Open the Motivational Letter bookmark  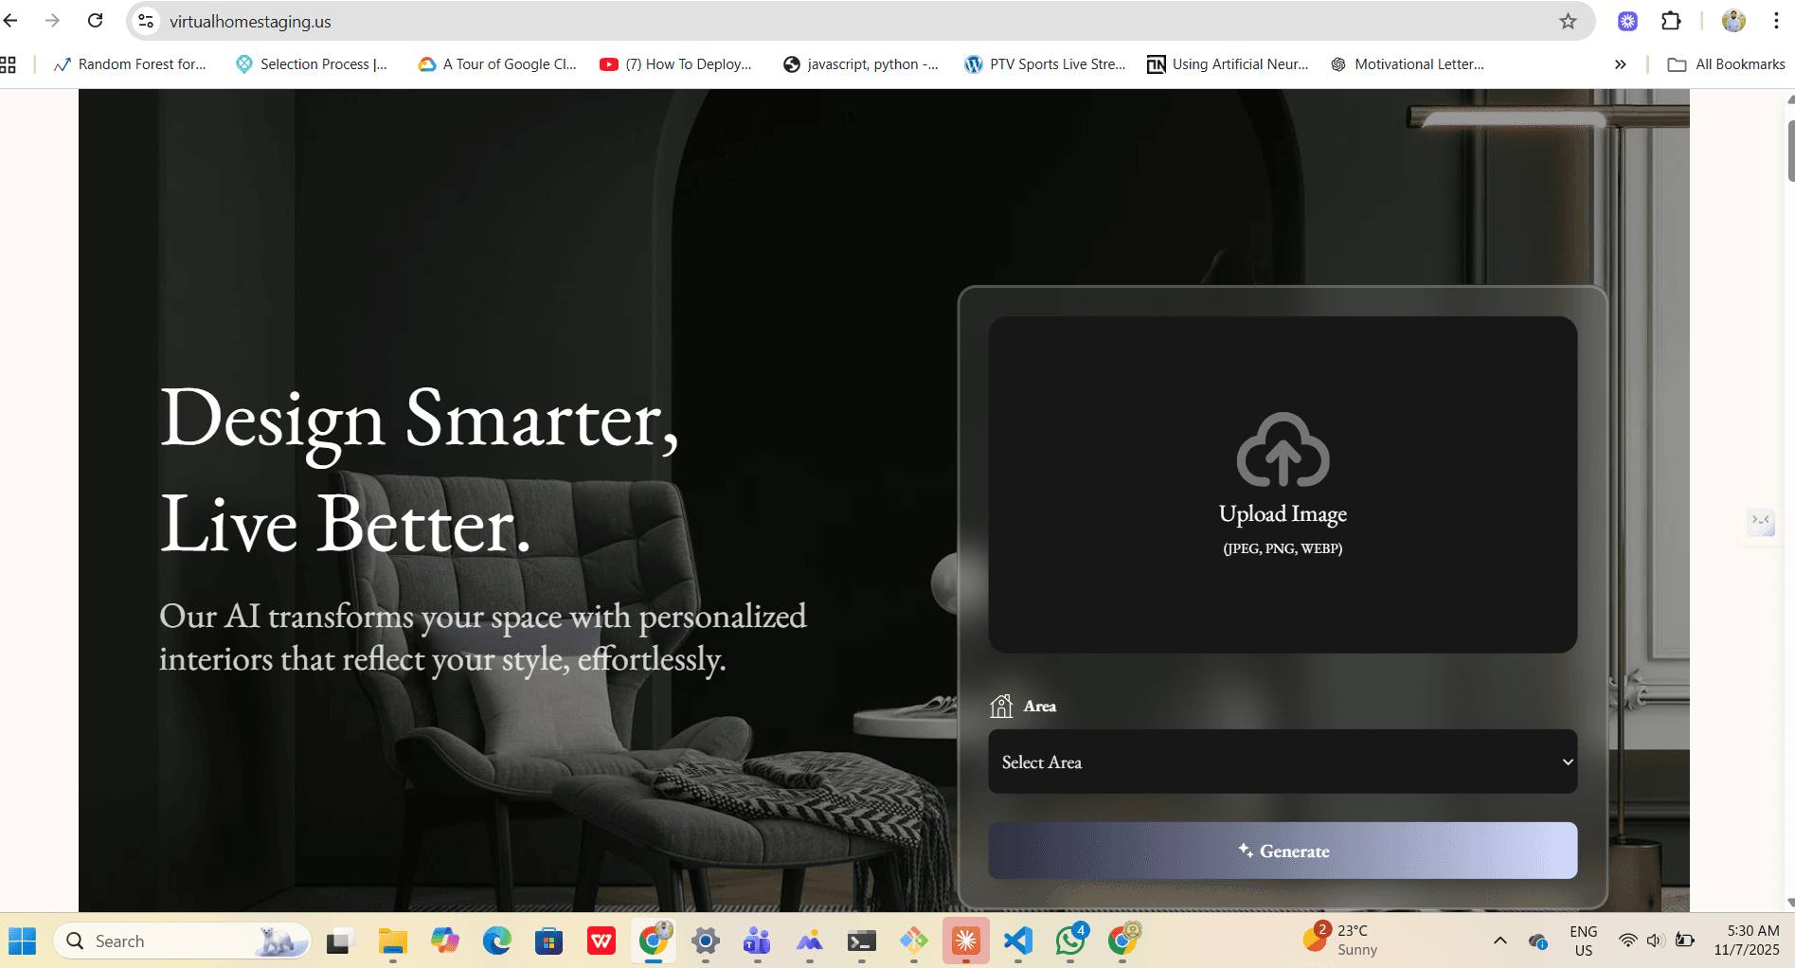tap(1408, 64)
